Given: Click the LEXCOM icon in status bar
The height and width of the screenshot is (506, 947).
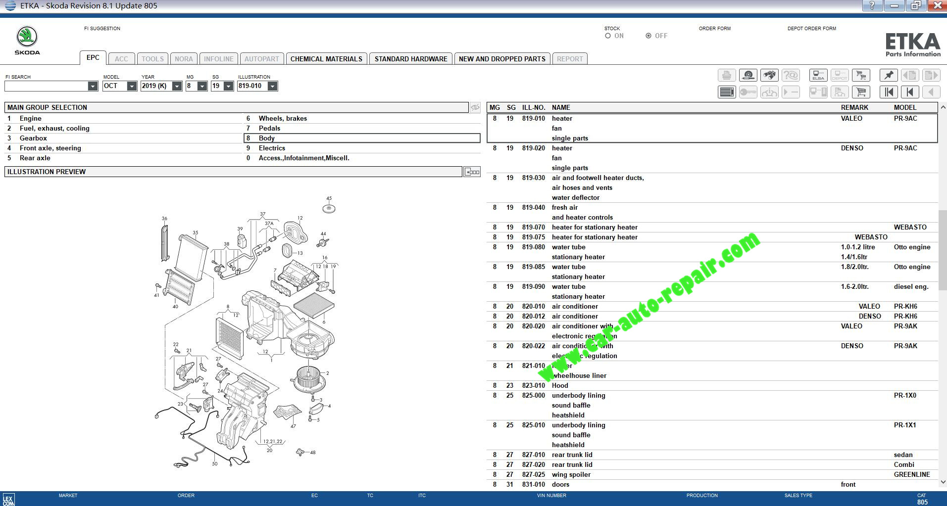Looking at the screenshot, I should click(x=8, y=499).
